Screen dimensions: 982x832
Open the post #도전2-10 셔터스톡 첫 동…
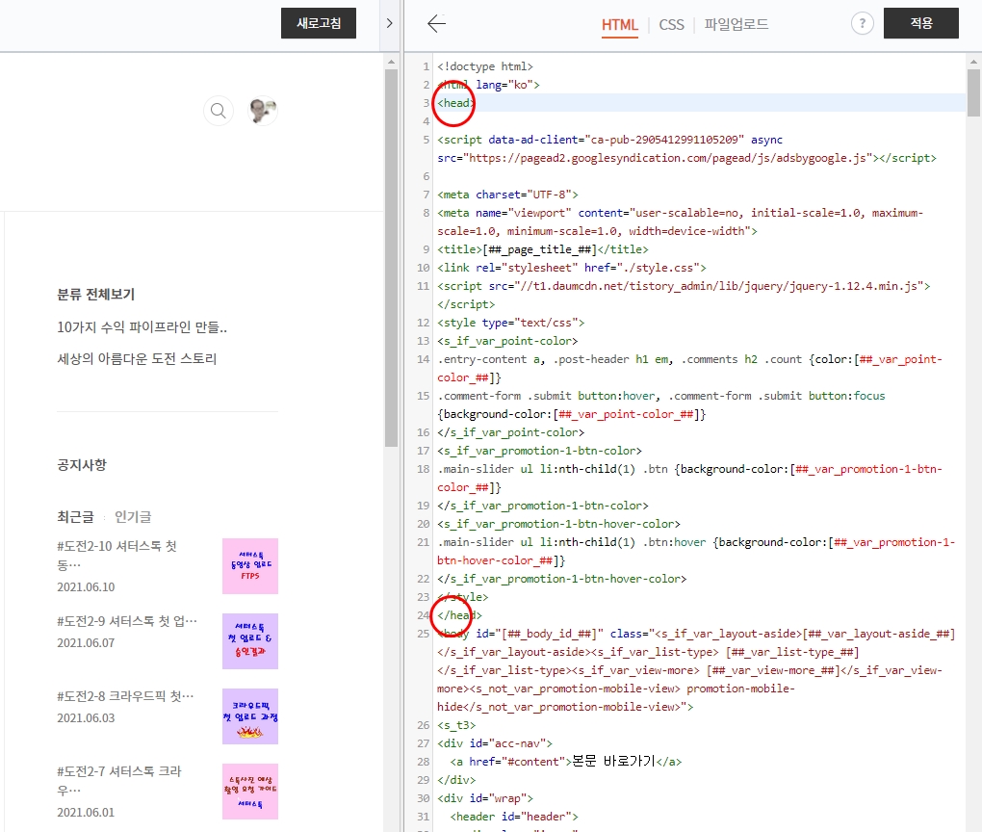[x=117, y=555]
